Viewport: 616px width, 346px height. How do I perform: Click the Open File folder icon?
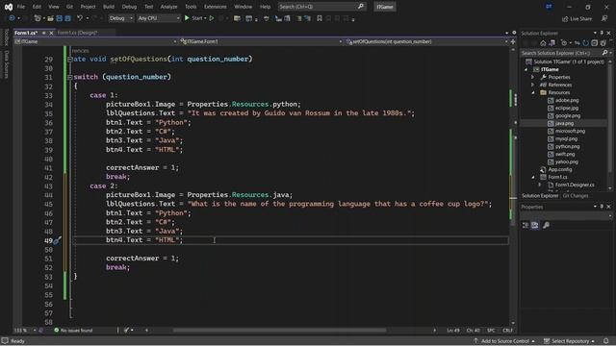click(x=50, y=18)
